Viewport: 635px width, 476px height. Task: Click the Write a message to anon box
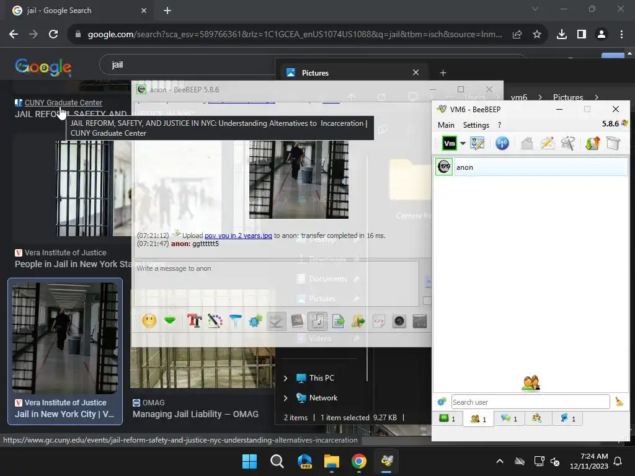276,283
